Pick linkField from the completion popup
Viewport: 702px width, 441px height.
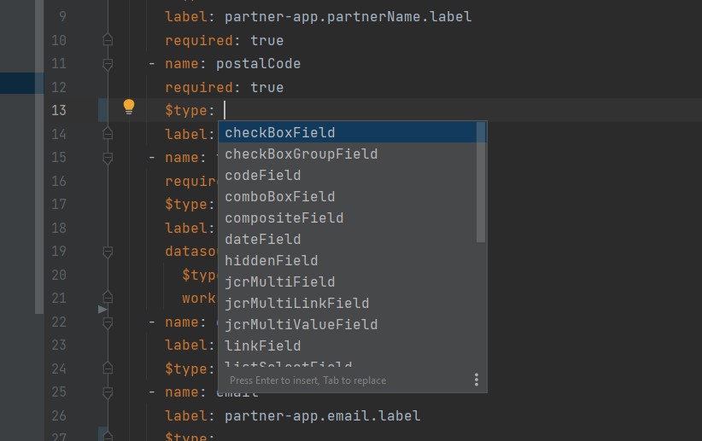click(x=263, y=346)
